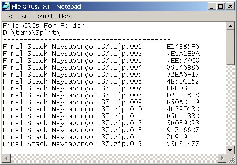Open the File menu

8,16
